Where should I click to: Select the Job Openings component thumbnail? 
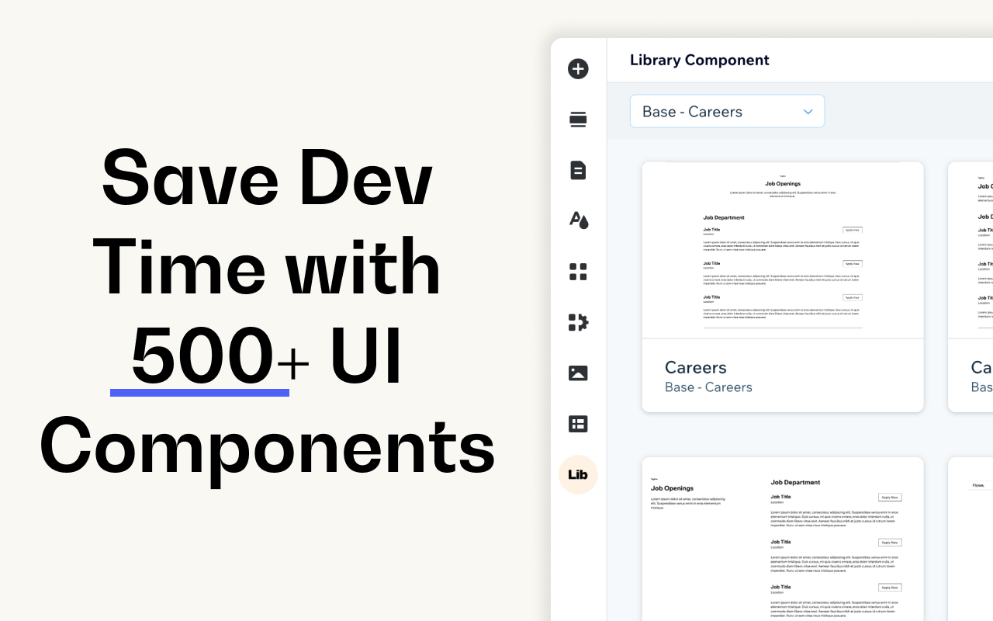[782, 250]
